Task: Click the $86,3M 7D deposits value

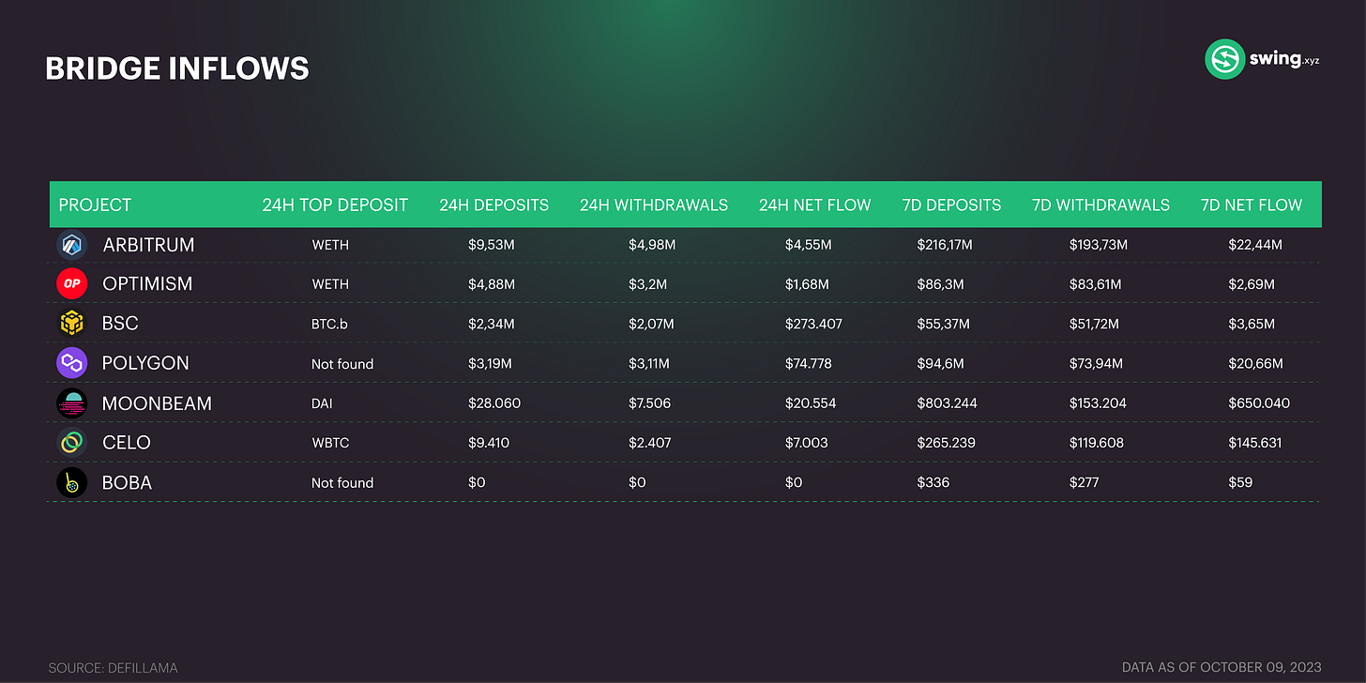Action: pyautogui.click(x=941, y=284)
